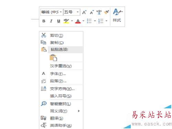Screen dimensions: 172x129
Task: Choose 翻译(S) translate entry
Action: click(61, 118)
